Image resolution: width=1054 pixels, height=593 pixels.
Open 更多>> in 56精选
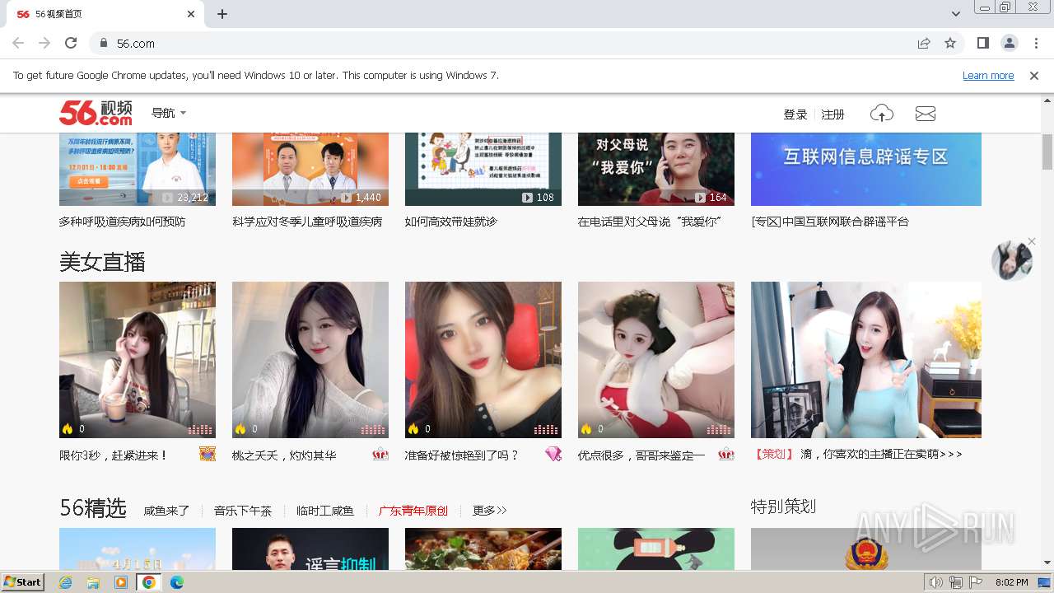coord(490,511)
